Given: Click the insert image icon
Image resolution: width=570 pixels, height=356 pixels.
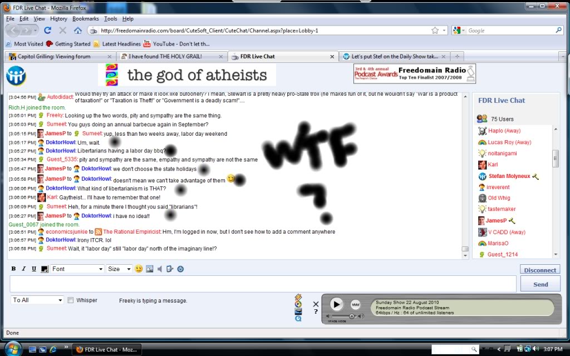Looking at the screenshot, I should 149,269.
